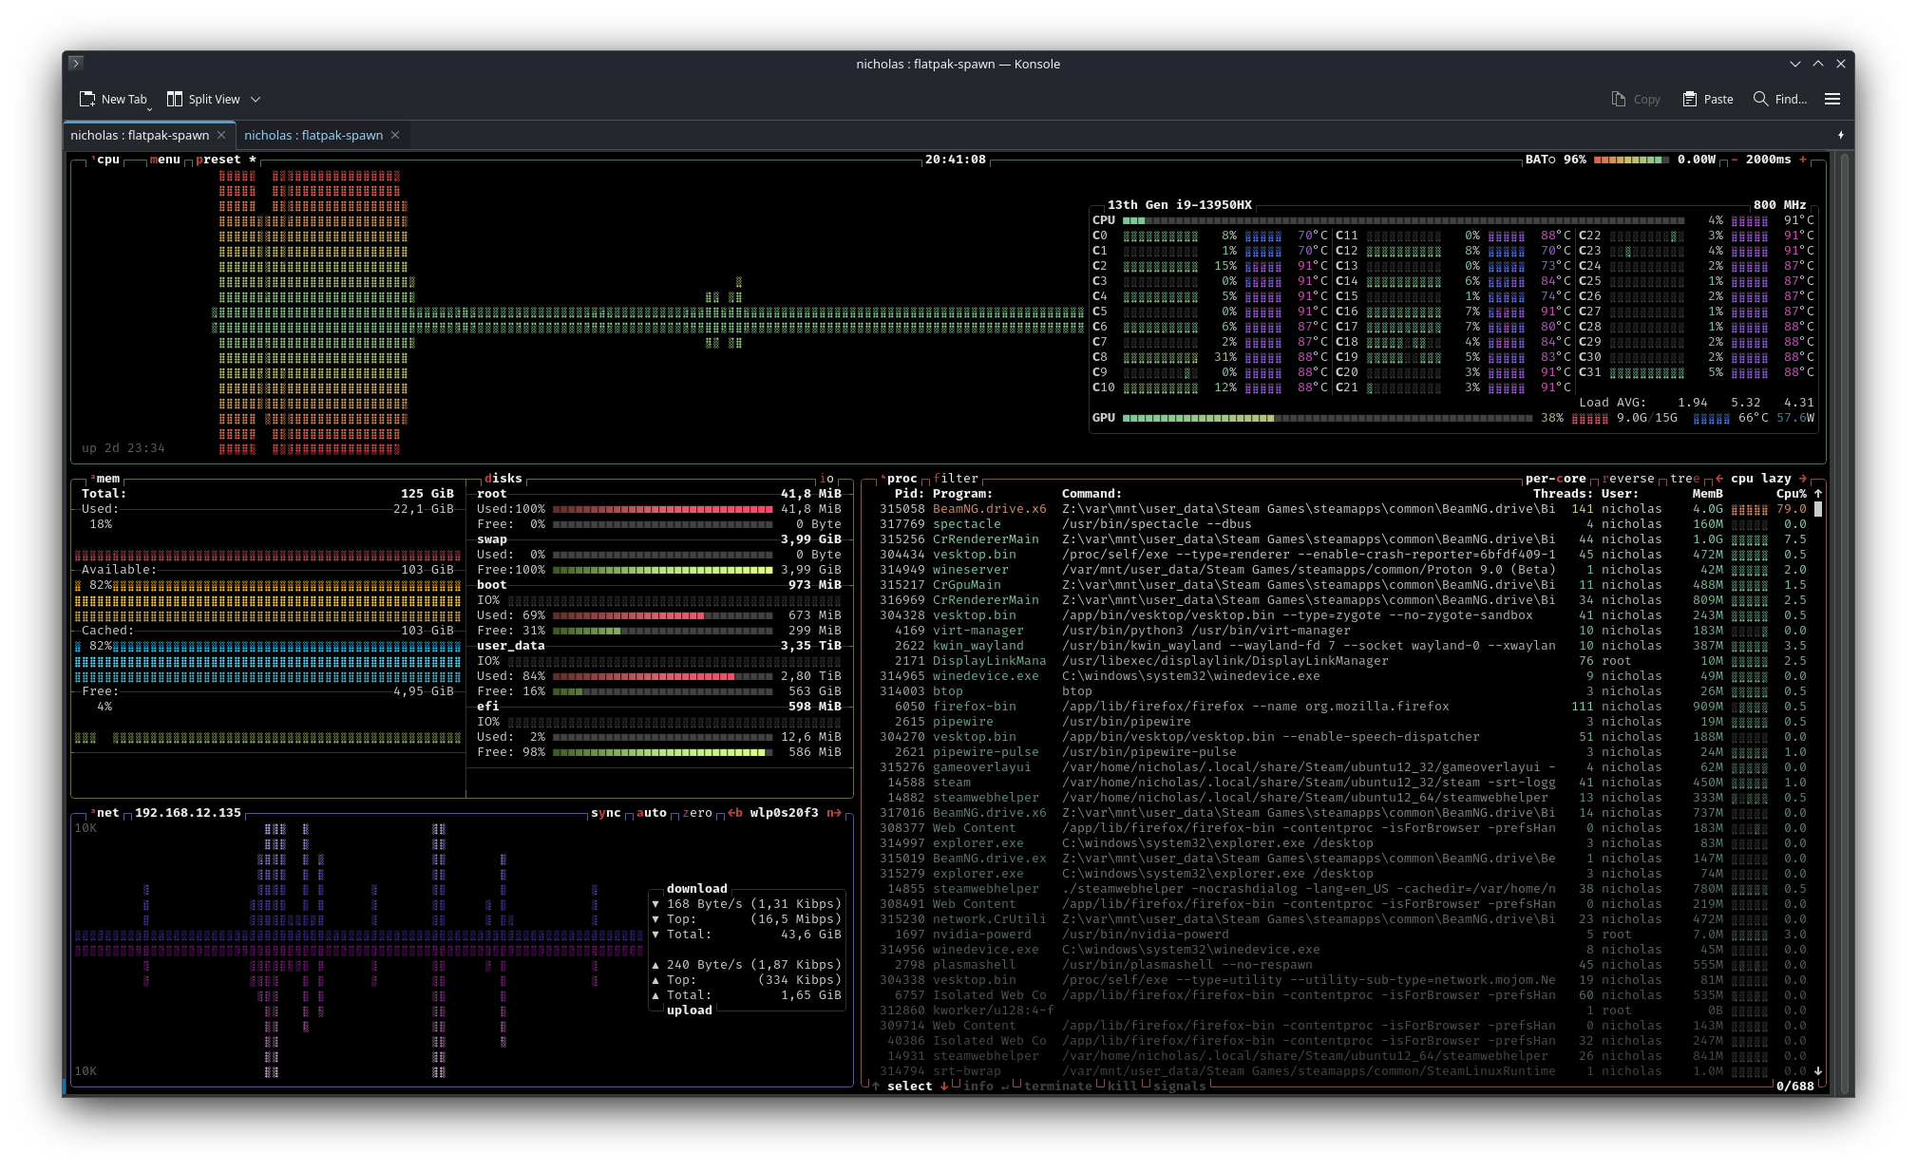1917x1171 pixels.
Task: Select the virt-manager process row
Action: (x=1343, y=631)
